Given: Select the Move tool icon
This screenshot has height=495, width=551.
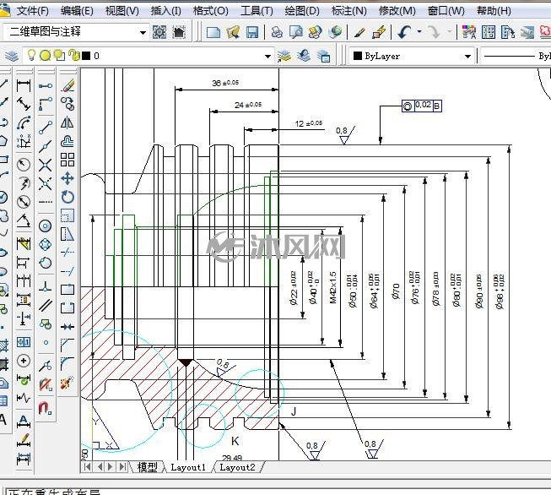Looking at the screenshot, I should (68, 178).
